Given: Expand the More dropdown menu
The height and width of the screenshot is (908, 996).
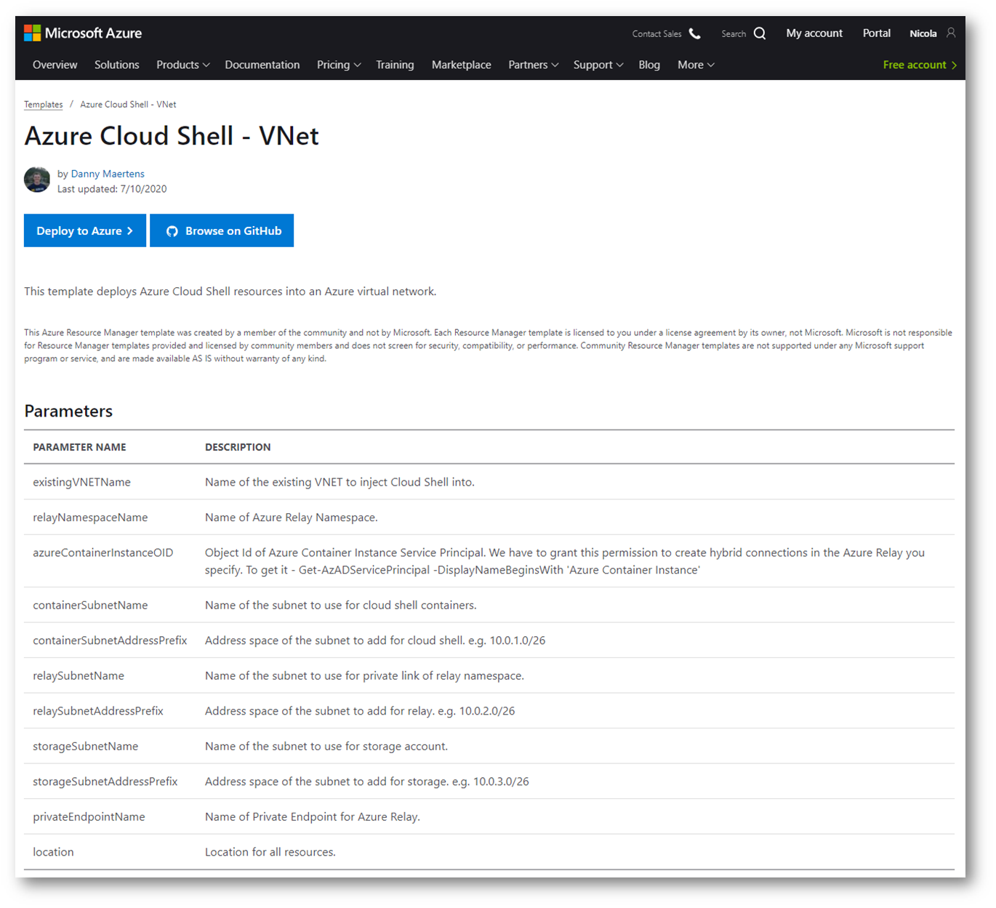Looking at the screenshot, I should coord(696,65).
